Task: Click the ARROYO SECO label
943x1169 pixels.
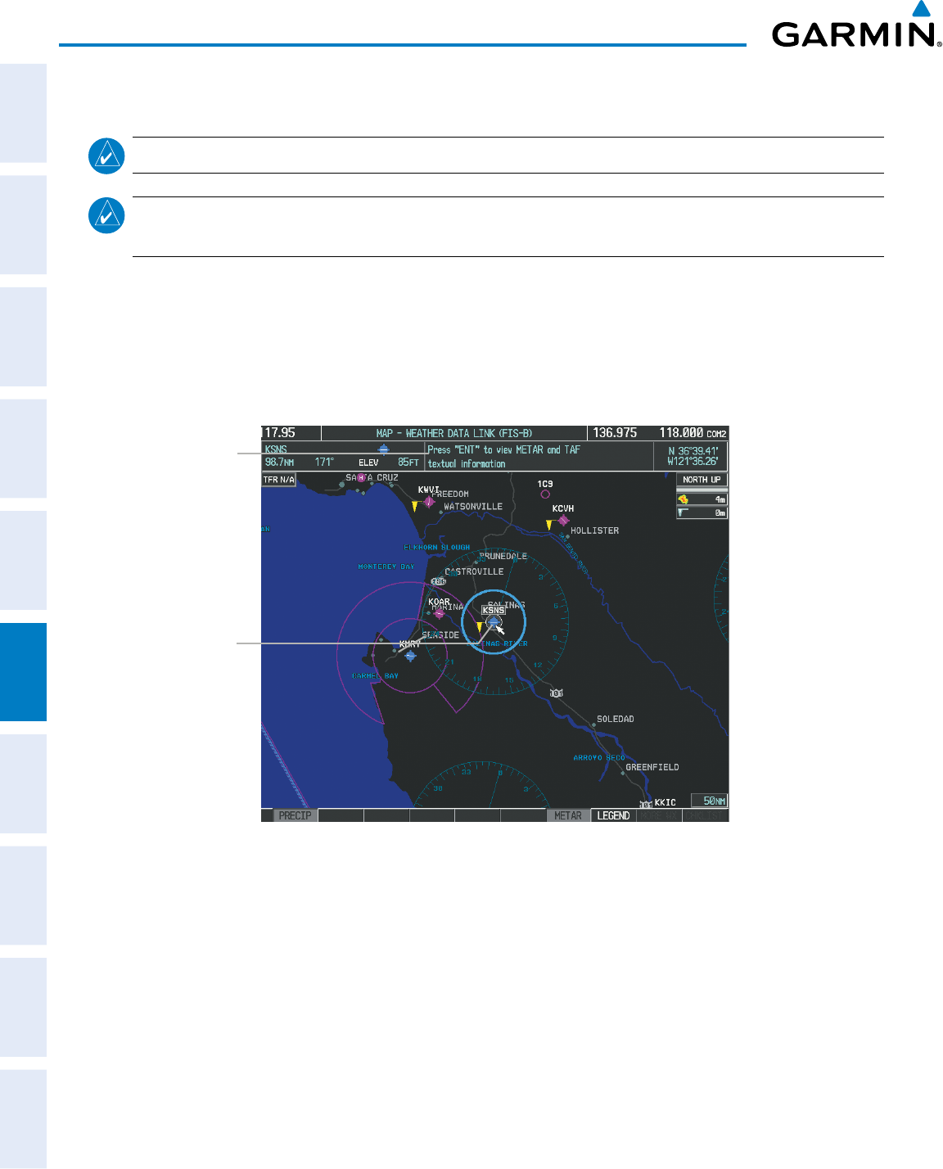Action: [599, 758]
